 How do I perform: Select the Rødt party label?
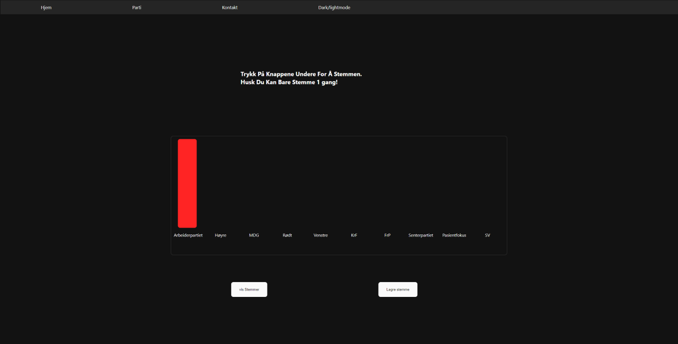tap(287, 235)
